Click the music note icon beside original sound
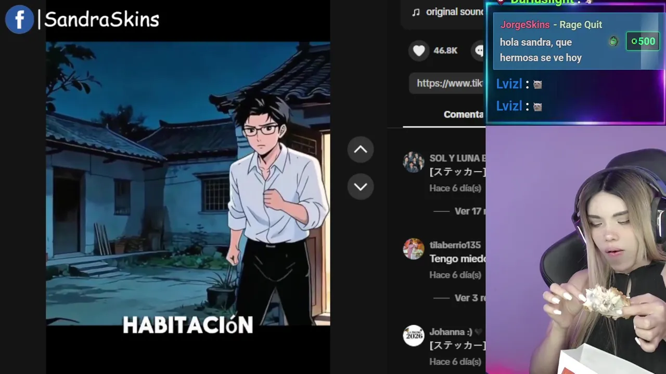 tap(416, 12)
